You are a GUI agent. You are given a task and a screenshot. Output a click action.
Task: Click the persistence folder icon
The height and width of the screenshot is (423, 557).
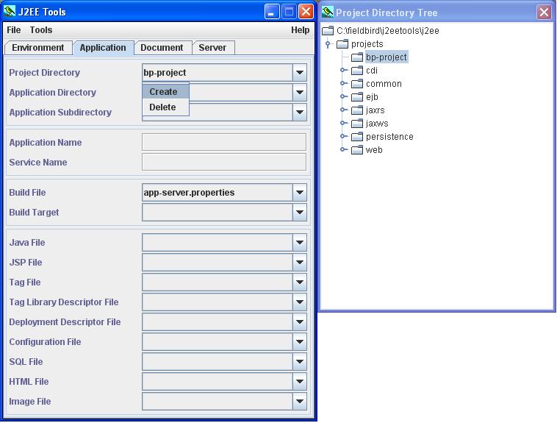click(x=356, y=137)
